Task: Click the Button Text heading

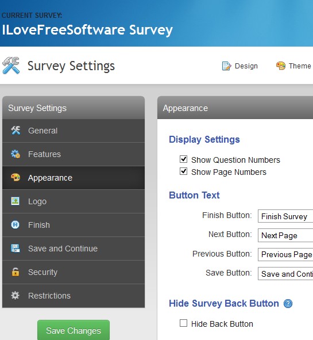Action: click(194, 195)
